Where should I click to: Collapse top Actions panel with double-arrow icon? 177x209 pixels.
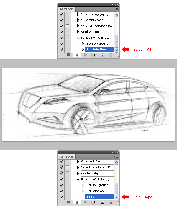click(113, 5)
